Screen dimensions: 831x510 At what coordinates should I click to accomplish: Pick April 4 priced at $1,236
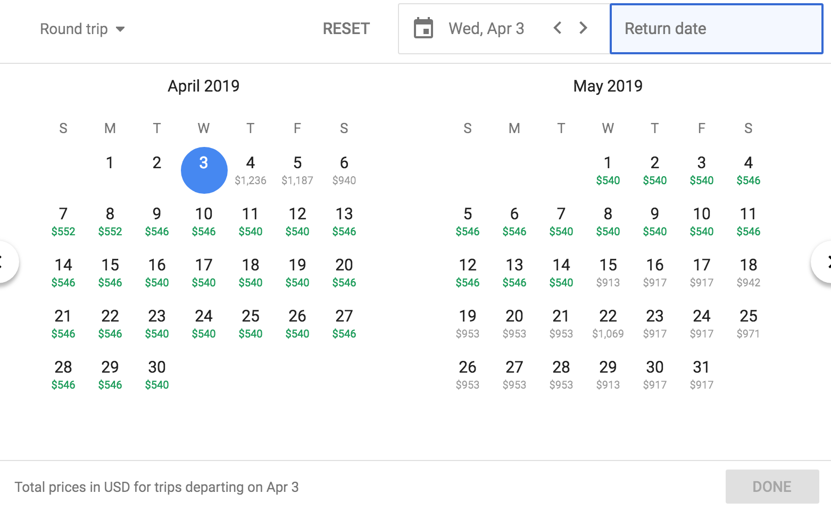(x=251, y=170)
